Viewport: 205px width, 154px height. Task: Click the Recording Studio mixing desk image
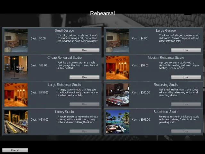click(x=117, y=95)
